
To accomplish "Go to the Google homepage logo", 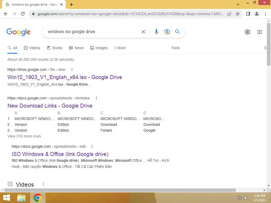I will (x=19, y=32).
